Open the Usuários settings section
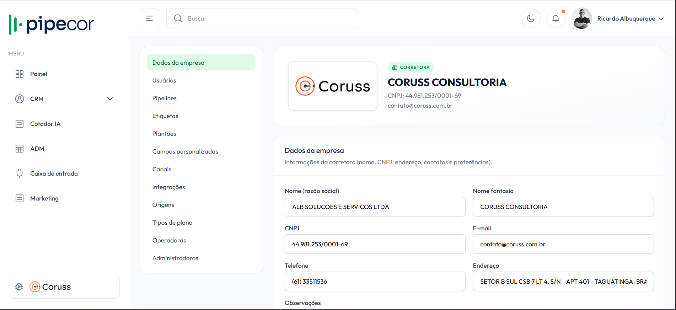Screen dimensions: 676x310 click(x=201, y=80)
